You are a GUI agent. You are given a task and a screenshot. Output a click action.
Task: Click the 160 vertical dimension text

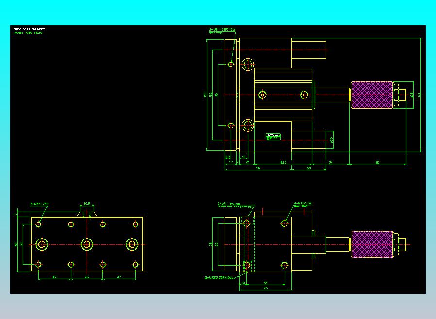(205, 95)
